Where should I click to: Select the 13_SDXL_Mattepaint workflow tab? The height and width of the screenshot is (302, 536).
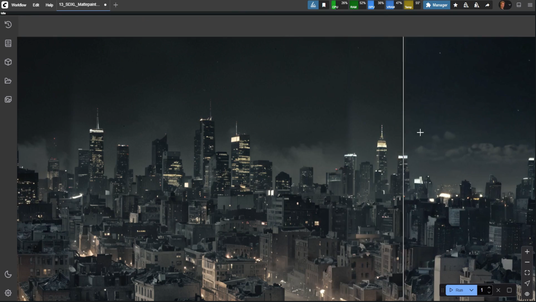click(79, 5)
